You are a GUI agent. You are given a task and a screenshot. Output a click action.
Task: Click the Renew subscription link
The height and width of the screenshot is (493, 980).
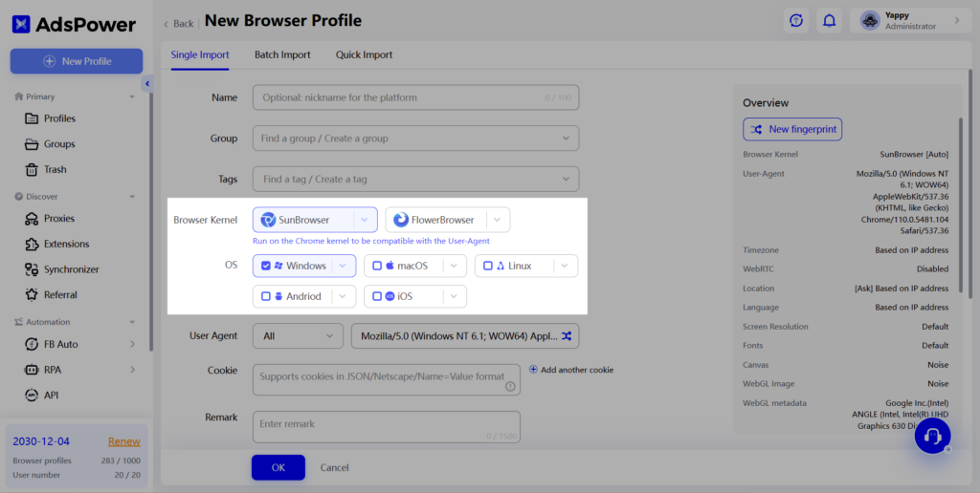click(x=123, y=441)
